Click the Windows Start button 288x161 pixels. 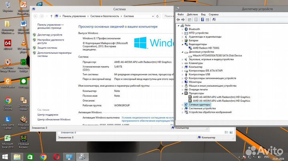pos(5,156)
